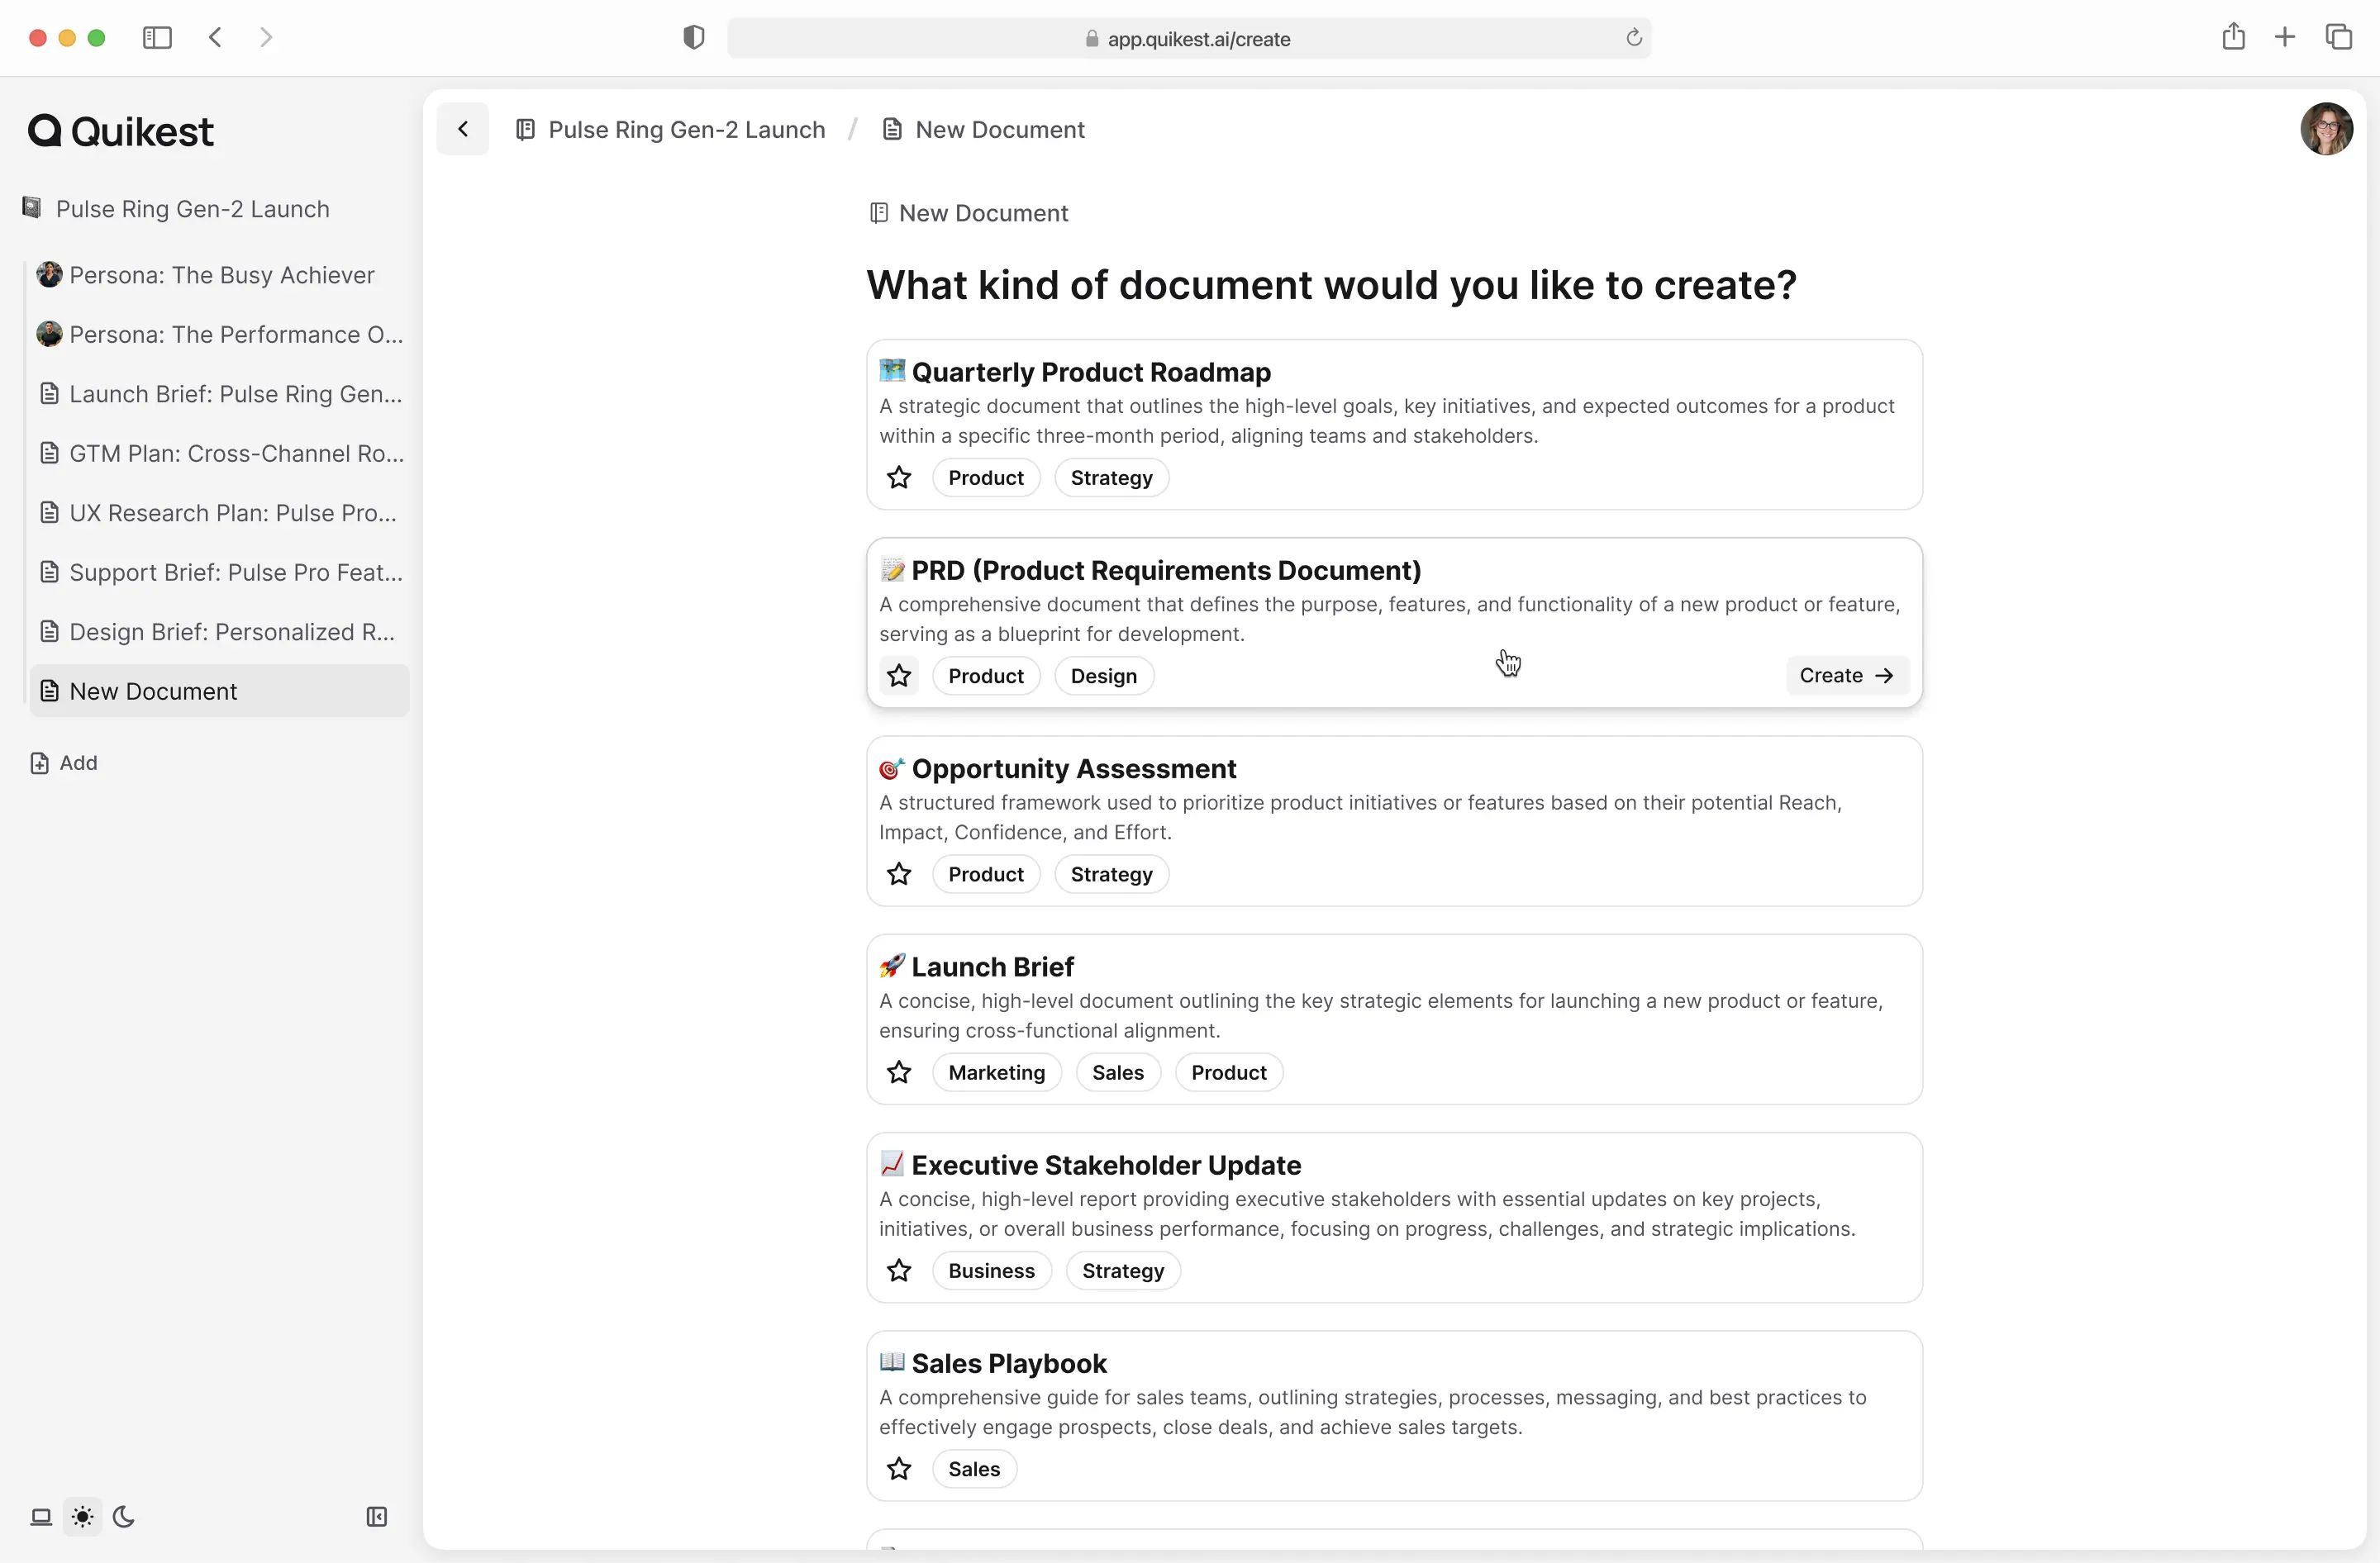Click the Safari address bar
This screenshot has height=1563, width=2380.
tap(1188, 38)
